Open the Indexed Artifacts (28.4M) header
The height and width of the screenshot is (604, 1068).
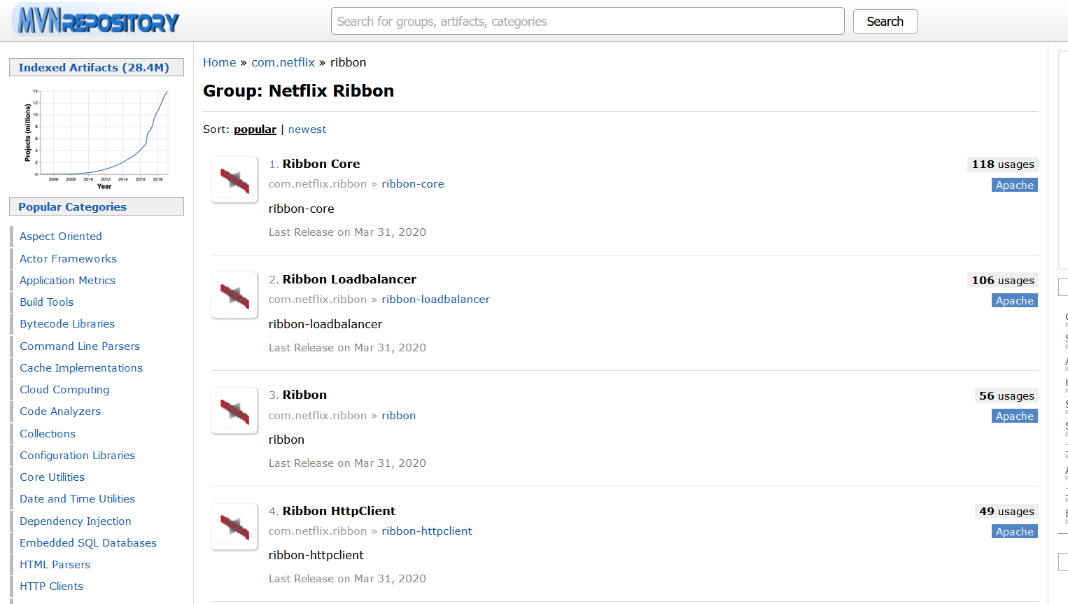tap(97, 67)
